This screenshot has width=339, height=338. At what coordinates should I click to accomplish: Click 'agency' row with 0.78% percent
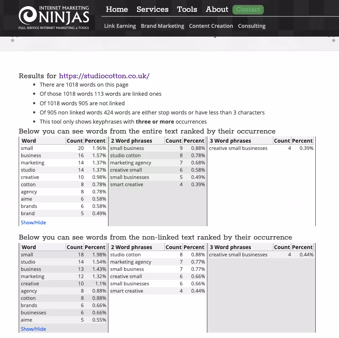click(63, 192)
